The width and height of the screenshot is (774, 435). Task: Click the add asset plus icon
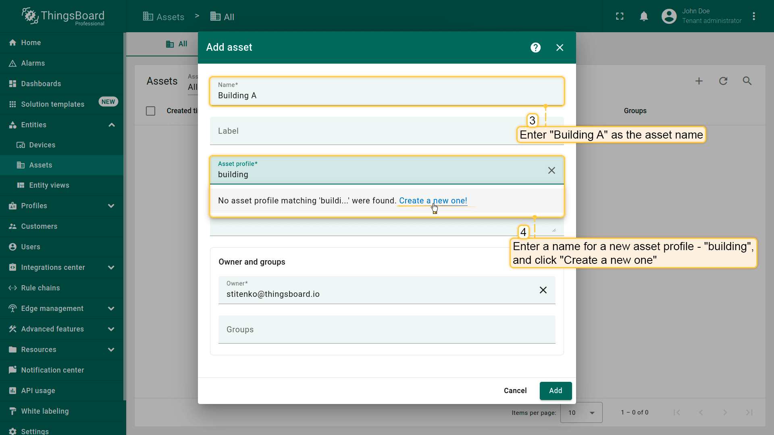coord(699,81)
